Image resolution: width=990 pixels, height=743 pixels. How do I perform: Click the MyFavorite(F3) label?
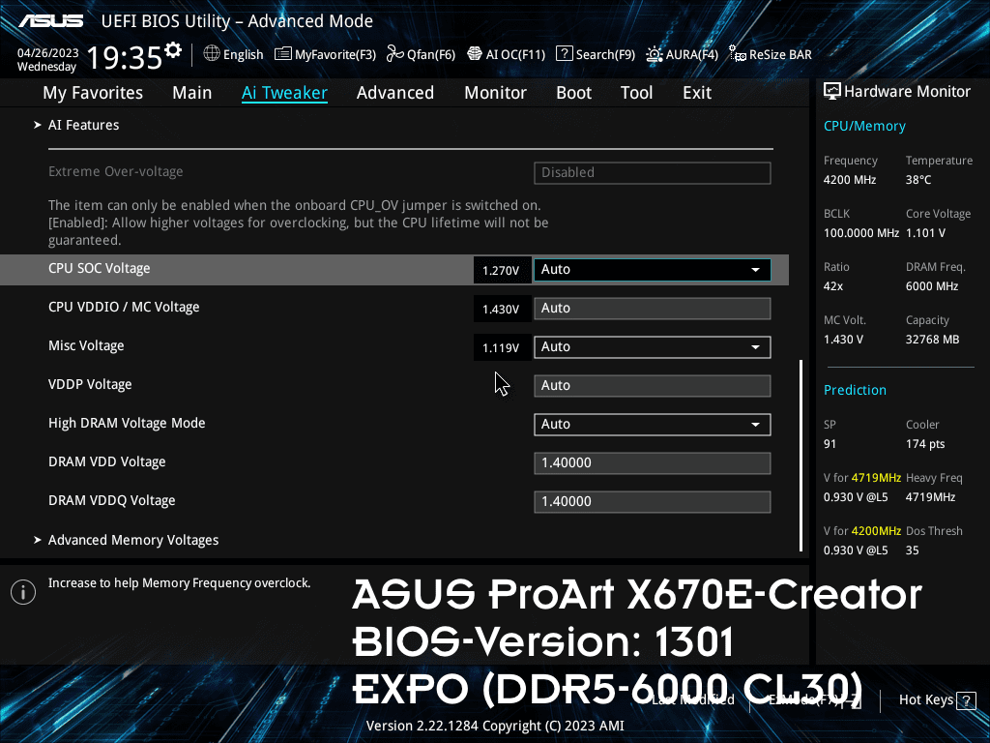335,55
